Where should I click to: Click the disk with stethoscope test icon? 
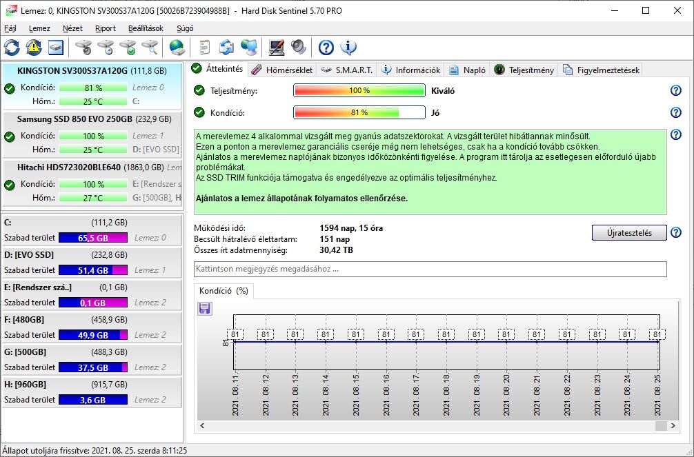pos(83,48)
